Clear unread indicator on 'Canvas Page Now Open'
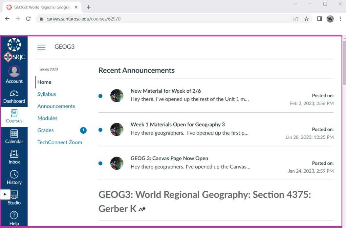Image resolution: width=346 pixels, height=228 pixels. pyautogui.click(x=100, y=163)
